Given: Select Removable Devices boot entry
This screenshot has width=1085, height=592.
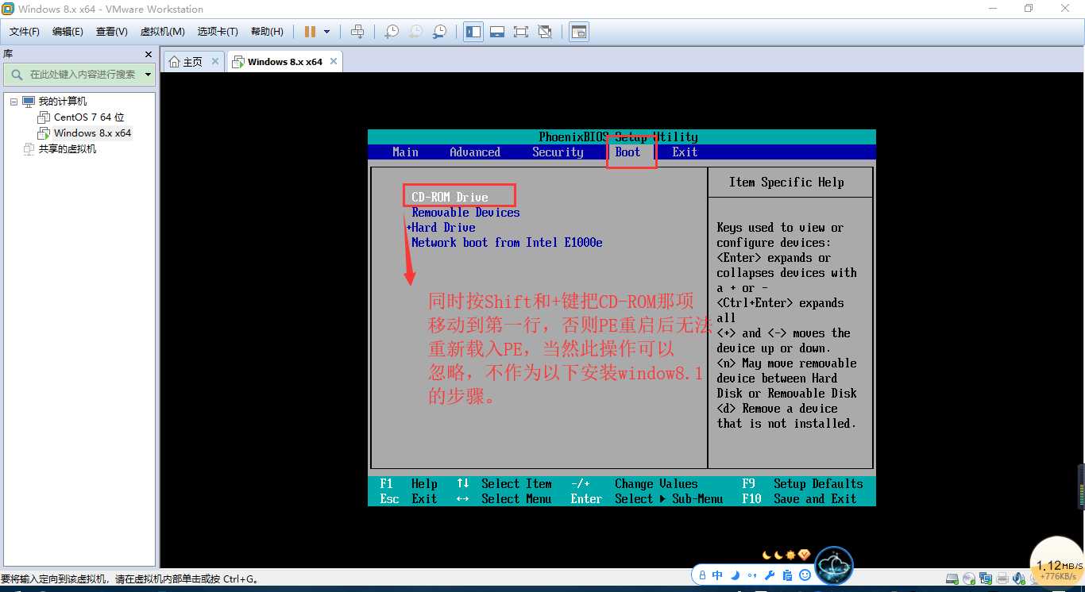Looking at the screenshot, I should [465, 212].
